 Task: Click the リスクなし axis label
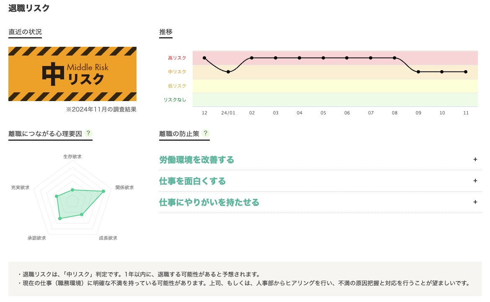[175, 100]
